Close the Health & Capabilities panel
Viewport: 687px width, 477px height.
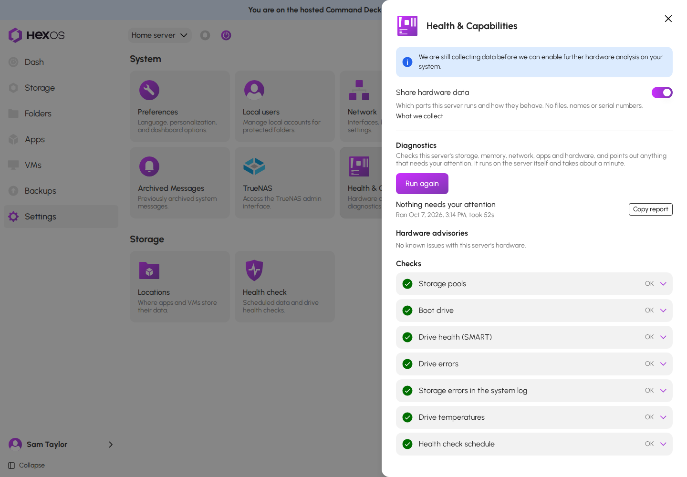668,19
